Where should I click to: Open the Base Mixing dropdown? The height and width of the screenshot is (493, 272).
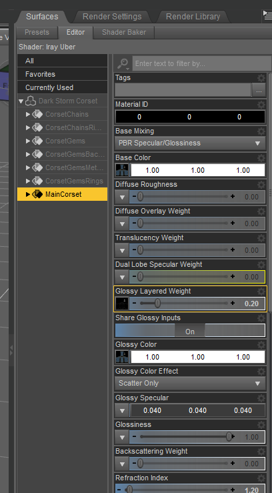tap(190, 143)
